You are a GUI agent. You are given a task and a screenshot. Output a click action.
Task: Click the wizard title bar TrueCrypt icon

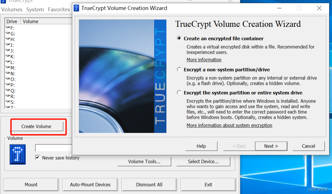click(76, 8)
